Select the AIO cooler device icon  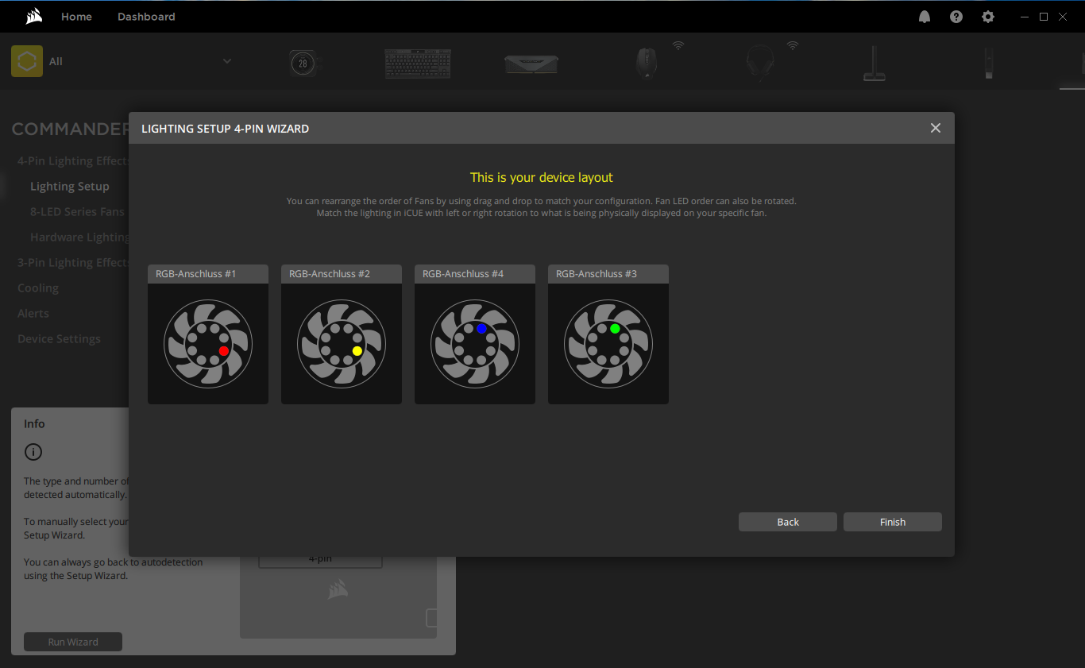[303, 63]
